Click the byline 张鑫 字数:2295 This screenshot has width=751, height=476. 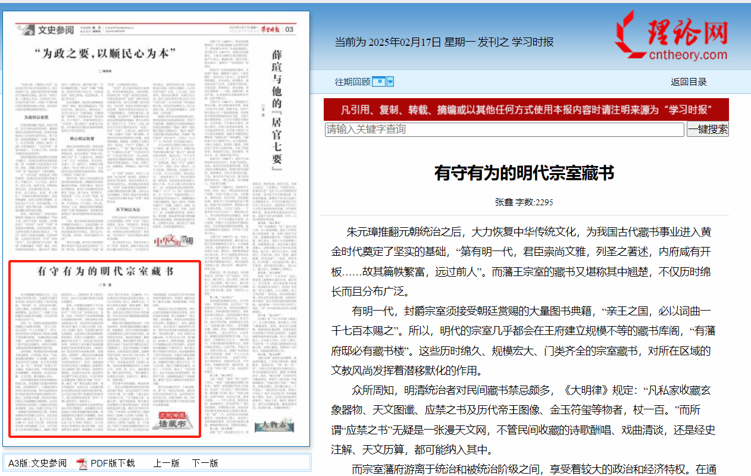(x=524, y=202)
